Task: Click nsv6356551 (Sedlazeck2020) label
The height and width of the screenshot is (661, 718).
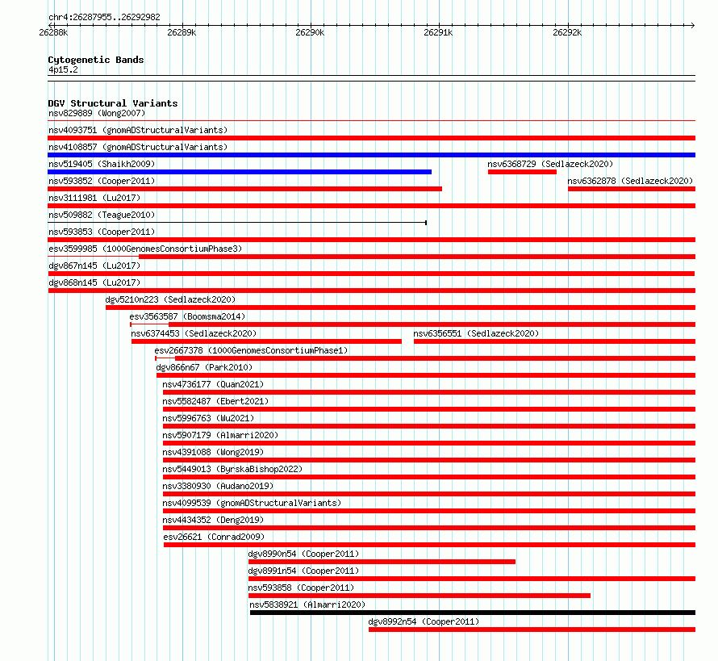Action: coord(476,333)
